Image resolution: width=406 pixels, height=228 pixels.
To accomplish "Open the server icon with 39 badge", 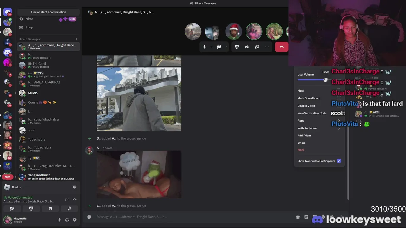I will click(x=8, y=155).
